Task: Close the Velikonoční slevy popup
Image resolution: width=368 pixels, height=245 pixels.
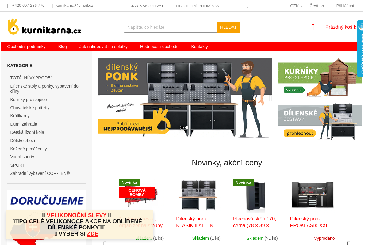Action: coord(147,225)
